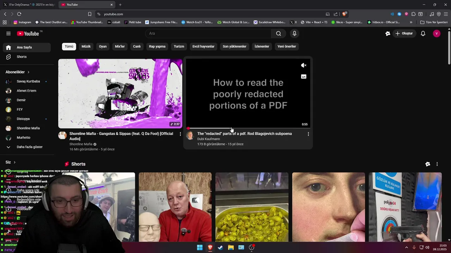Viewport: 451px width, 253px height.
Task: Click the preview video progress bar
Action: 248,128
